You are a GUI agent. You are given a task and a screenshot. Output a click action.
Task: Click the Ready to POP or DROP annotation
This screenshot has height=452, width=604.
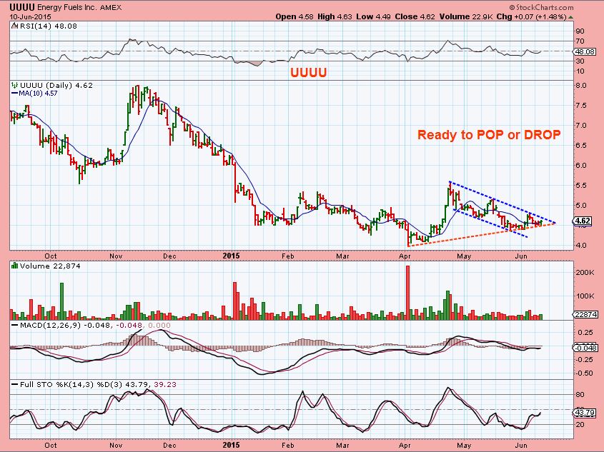coord(489,135)
